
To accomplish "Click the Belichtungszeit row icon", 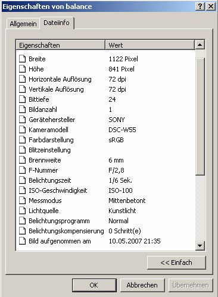I will 23,180.
